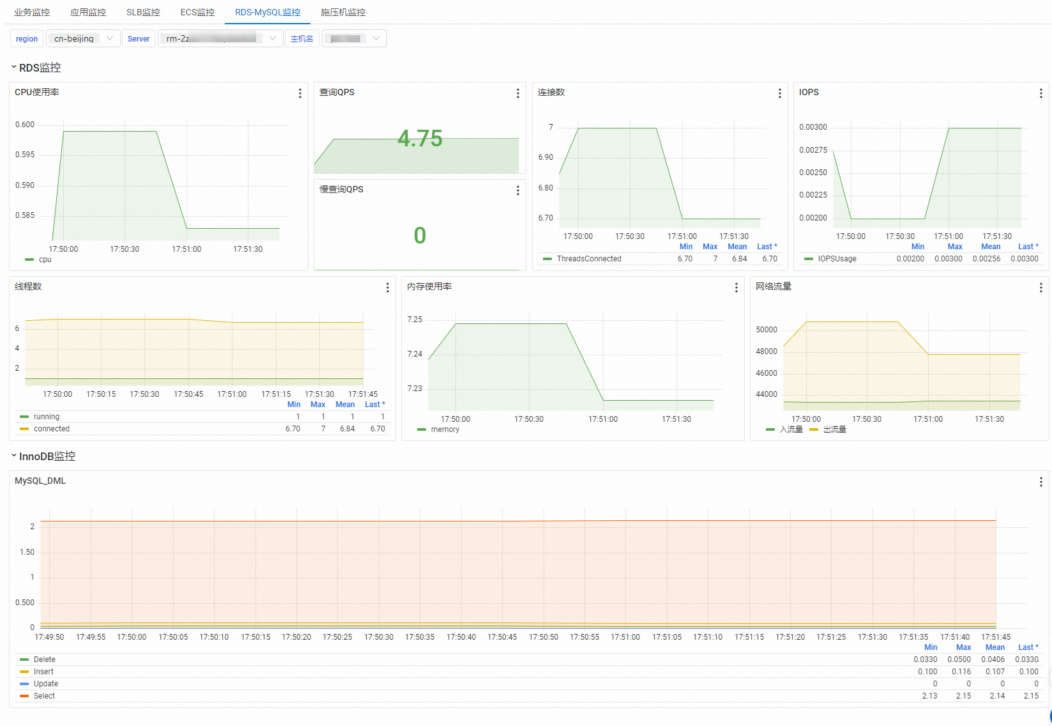Collapse the InnoDB监控 section
The width and height of the screenshot is (1052, 726).
(x=43, y=456)
